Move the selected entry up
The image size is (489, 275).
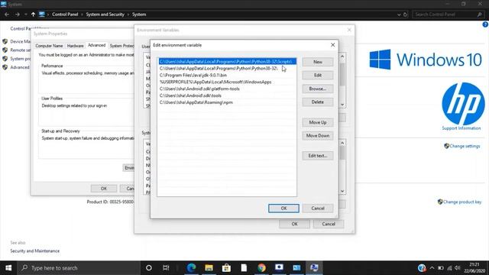coord(318,122)
